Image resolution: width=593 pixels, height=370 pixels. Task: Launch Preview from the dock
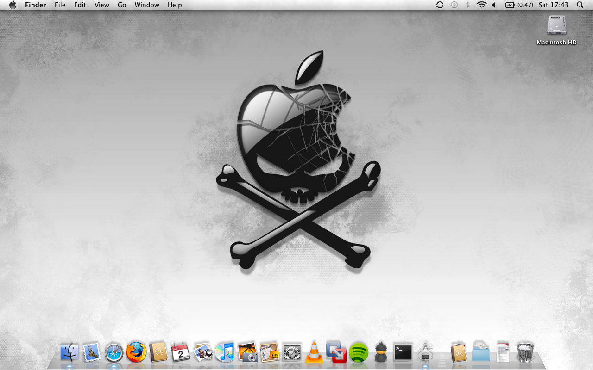click(x=203, y=352)
